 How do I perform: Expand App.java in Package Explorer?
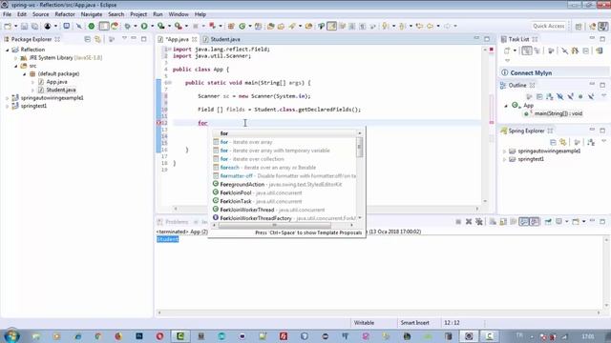coord(32,82)
